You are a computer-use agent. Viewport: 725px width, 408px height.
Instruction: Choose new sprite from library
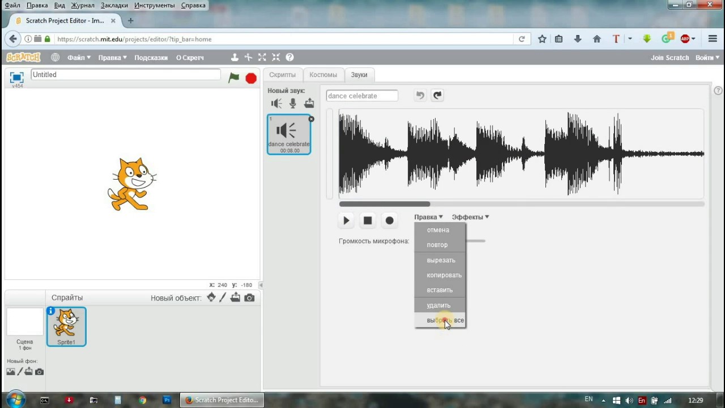coord(211,297)
